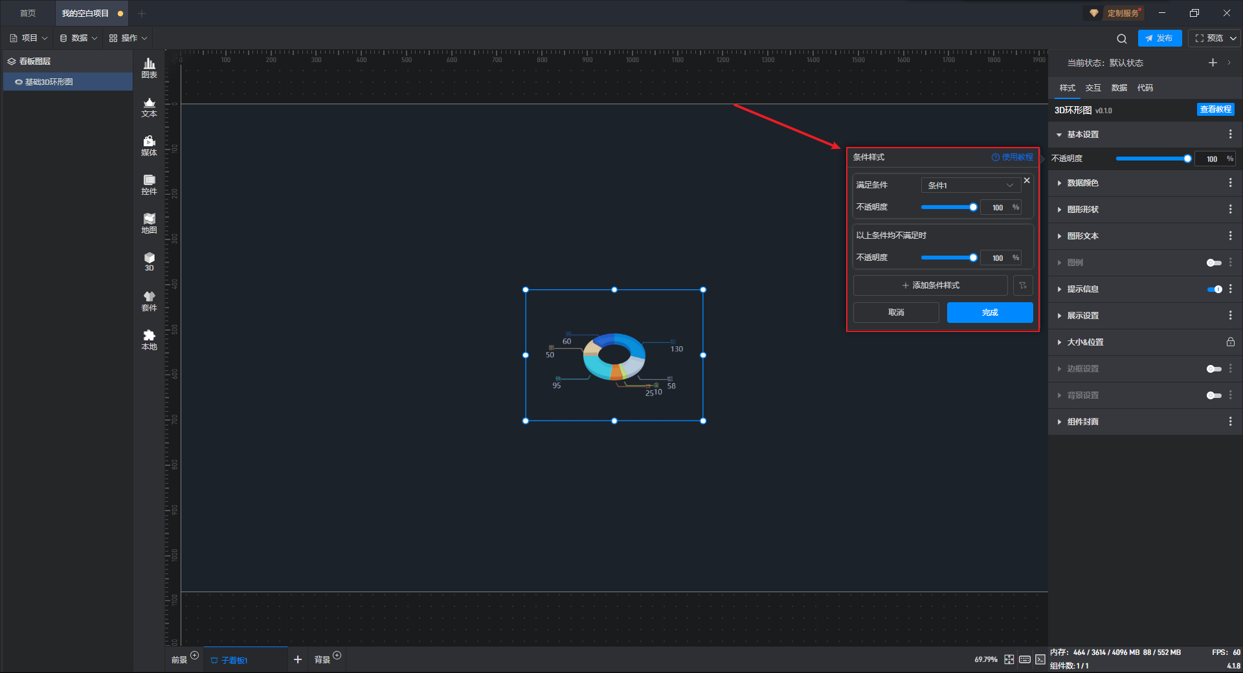The width and height of the screenshot is (1243, 673).
Task: Open the 文本 text components panel
Action: pos(149,107)
